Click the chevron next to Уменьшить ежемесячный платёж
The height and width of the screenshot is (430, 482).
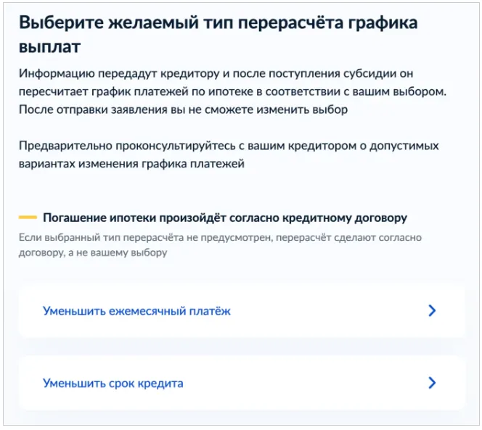432,311
